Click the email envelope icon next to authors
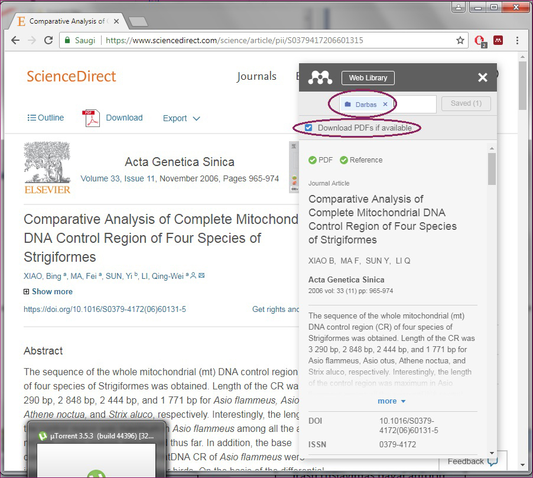 point(201,276)
